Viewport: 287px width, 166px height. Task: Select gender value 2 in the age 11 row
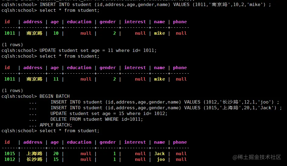pos(114,79)
